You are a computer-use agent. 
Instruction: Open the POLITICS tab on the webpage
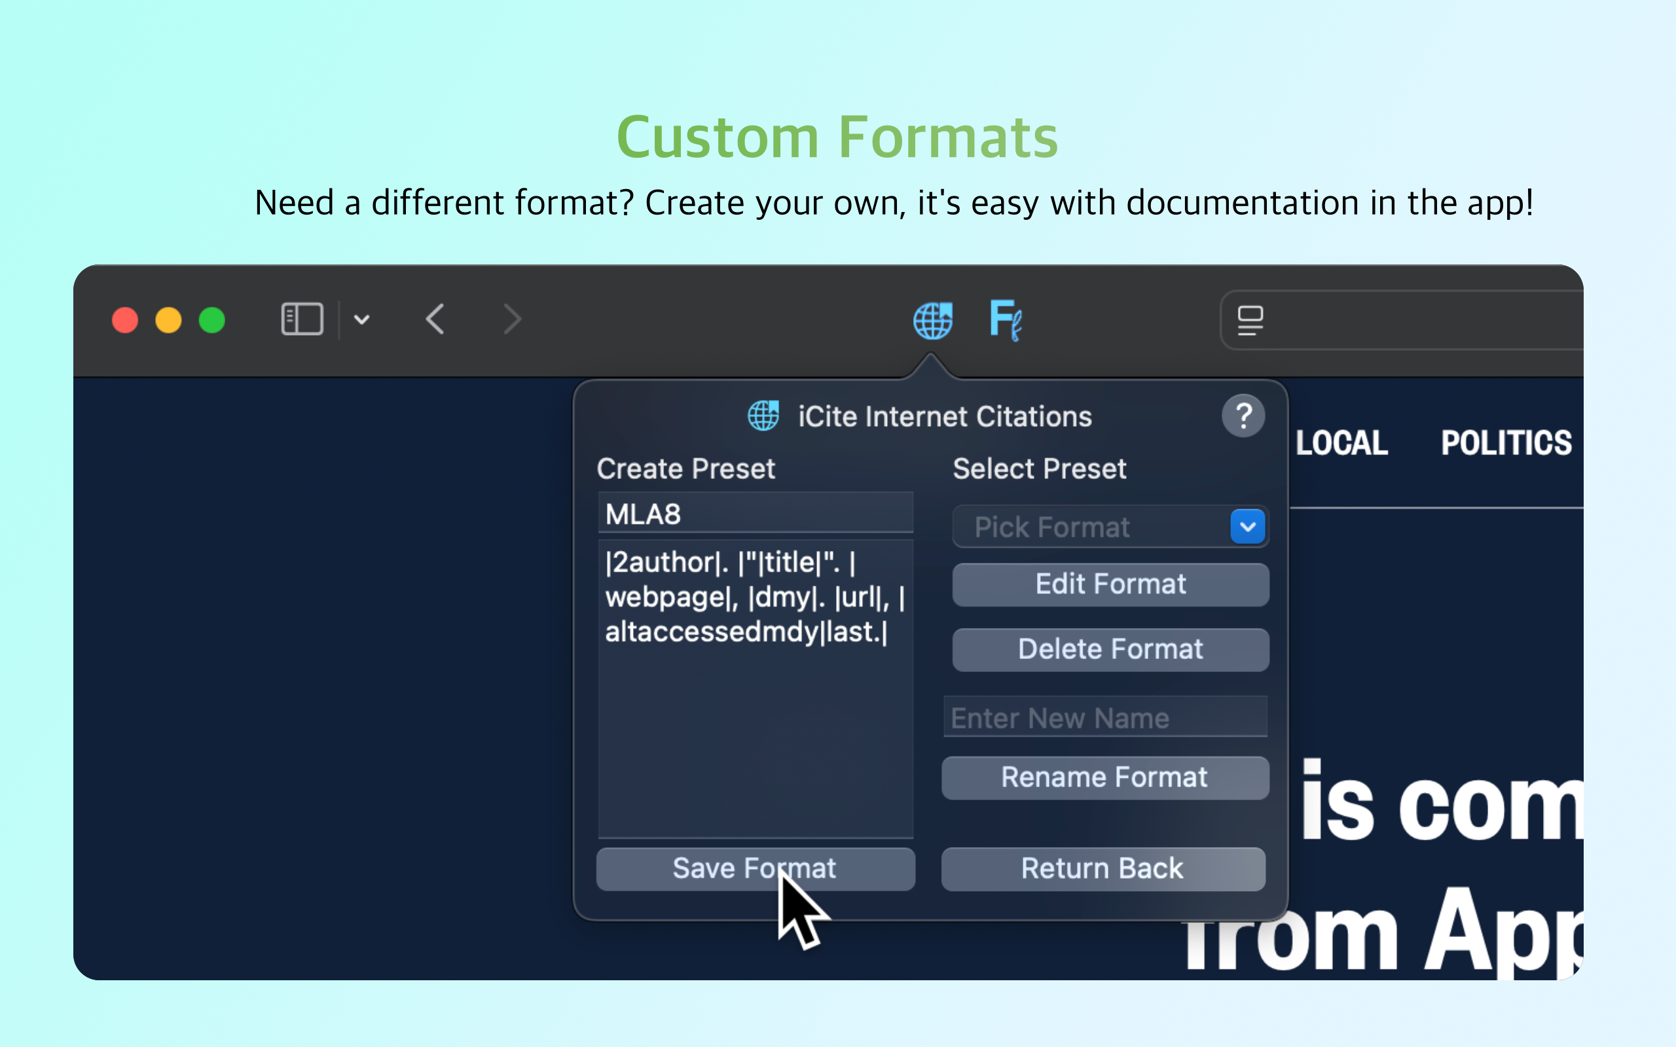1506,443
